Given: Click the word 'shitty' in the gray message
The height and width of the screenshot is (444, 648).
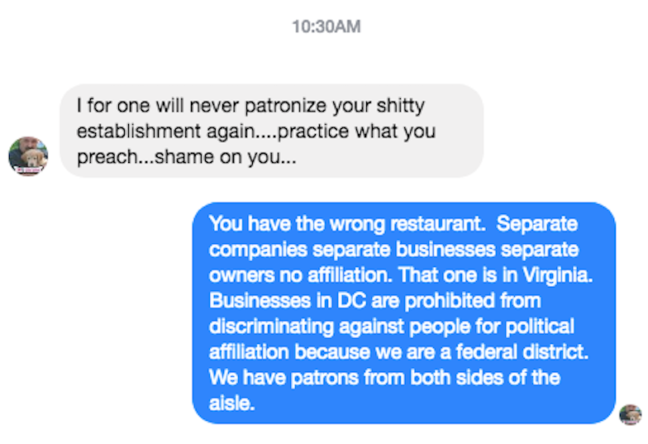Looking at the screenshot, I should pos(400,106).
